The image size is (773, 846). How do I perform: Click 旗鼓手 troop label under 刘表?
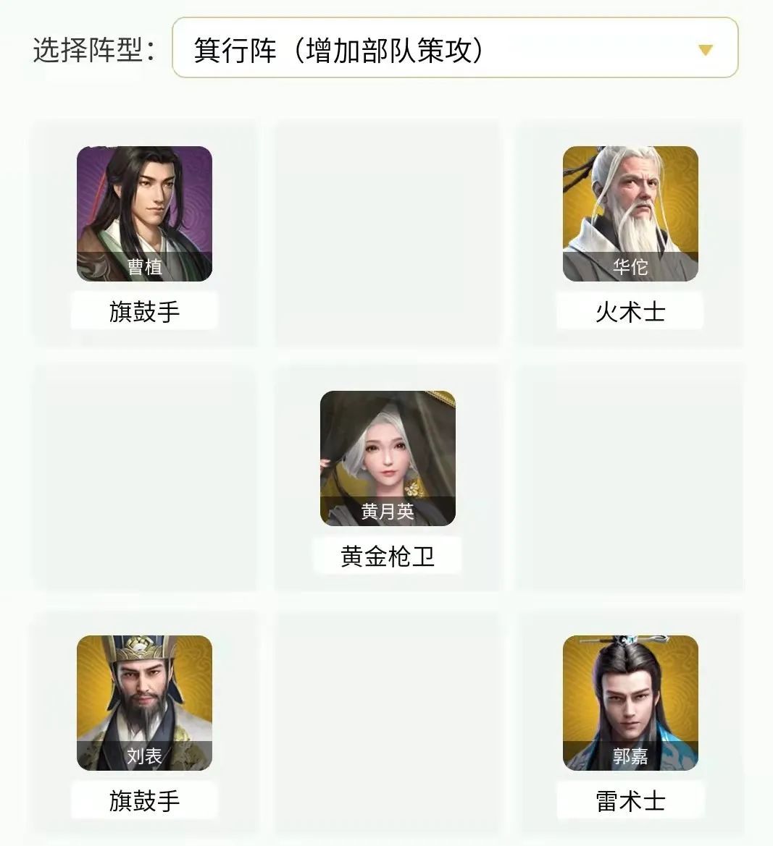[144, 800]
